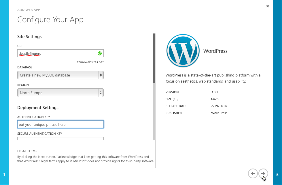The image size is (282, 185).
Task: Click the WordPress description paragraph
Action: [213, 78]
